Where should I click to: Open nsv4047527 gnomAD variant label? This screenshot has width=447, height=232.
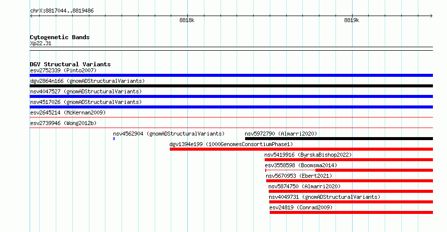click(x=86, y=91)
